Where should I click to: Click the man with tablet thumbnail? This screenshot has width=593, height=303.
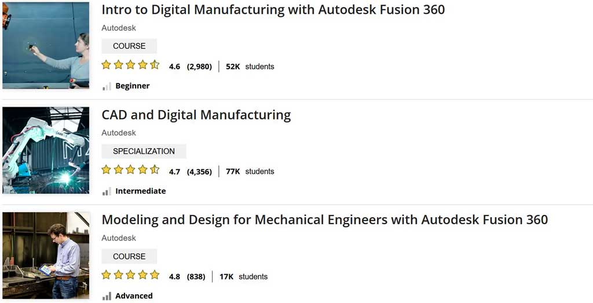46,255
